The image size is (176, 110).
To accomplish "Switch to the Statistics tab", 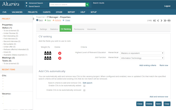I will pos(54,29).
